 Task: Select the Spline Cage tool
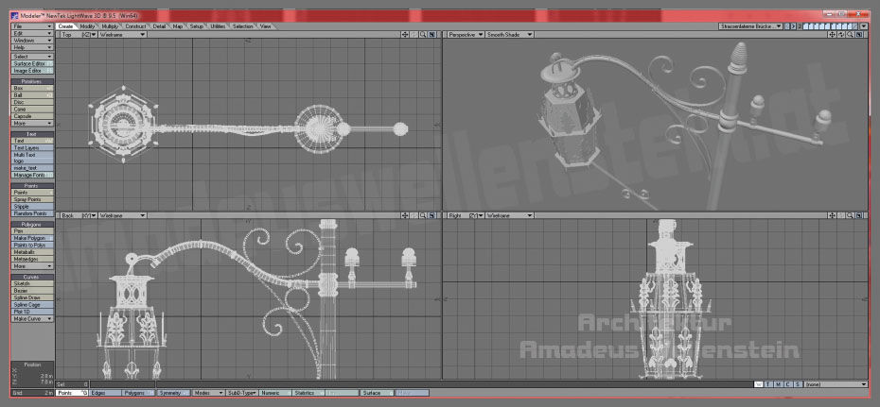[32, 305]
